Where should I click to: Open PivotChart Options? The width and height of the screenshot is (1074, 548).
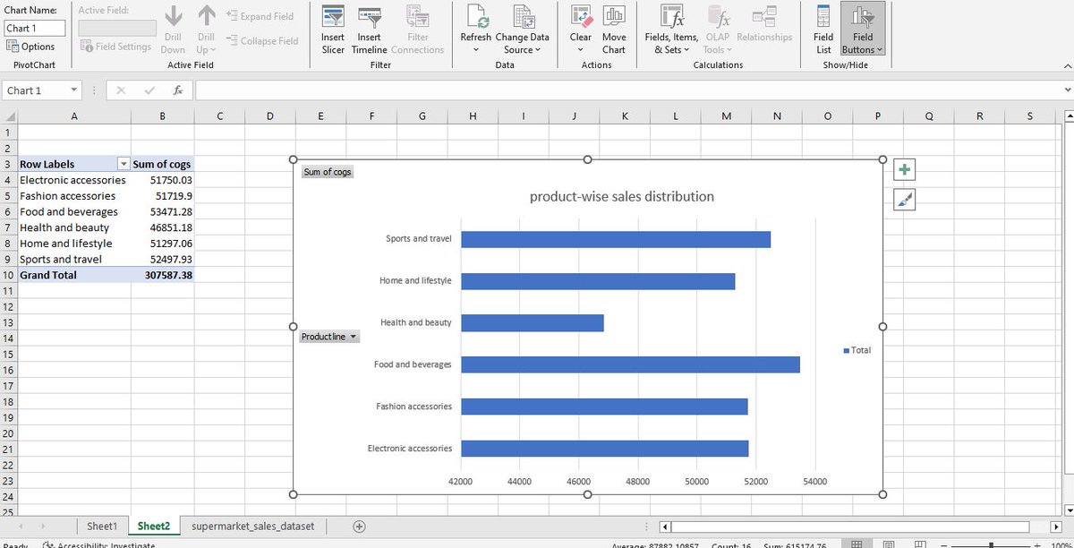point(30,47)
